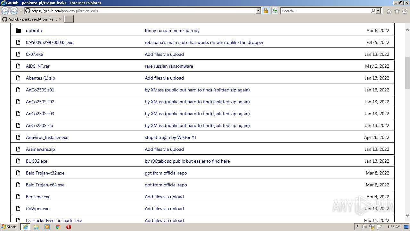The width and height of the screenshot is (410, 231).
Task: Open the Benzene.exe file link
Action: click(38, 197)
